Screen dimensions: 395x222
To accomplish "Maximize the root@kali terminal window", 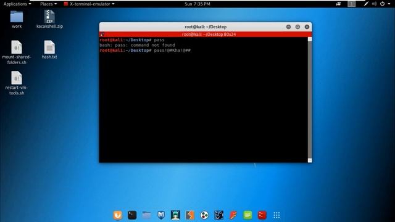I will [x=297, y=27].
